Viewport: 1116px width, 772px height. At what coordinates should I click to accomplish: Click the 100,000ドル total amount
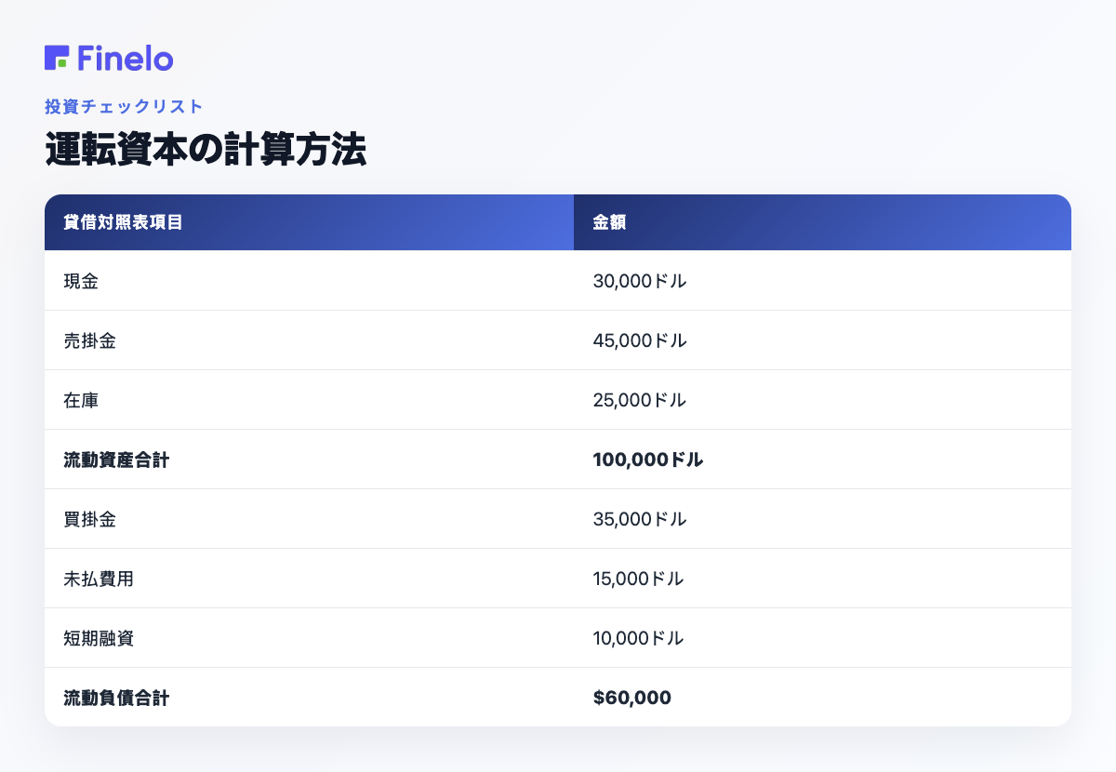tap(648, 459)
